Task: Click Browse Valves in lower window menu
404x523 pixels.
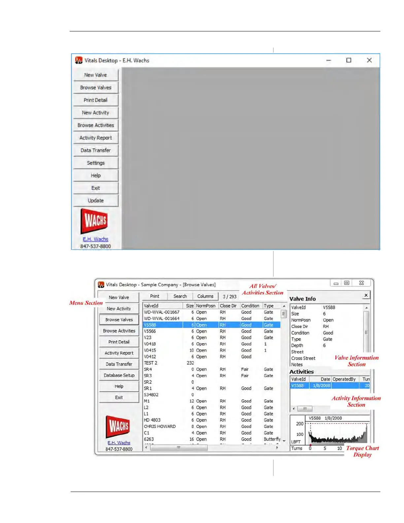Action: 119,320
